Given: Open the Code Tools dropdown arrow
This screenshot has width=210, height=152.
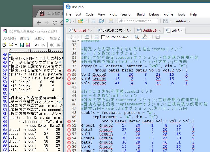Looking at the screenshot, I should tap(150, 37).
